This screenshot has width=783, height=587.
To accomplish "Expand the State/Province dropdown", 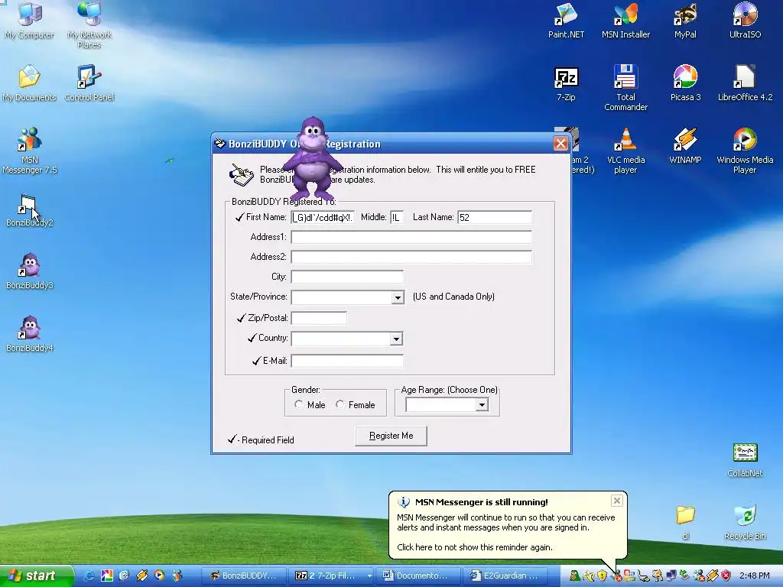I will (x=398, y=297).
